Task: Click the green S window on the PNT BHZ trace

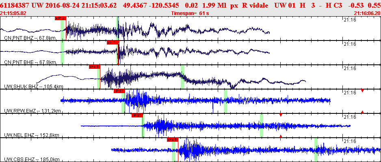Action: 118,28
